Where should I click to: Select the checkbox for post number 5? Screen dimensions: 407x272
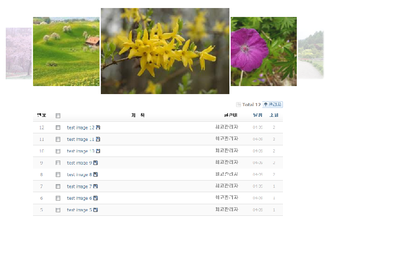pos(58,210)
